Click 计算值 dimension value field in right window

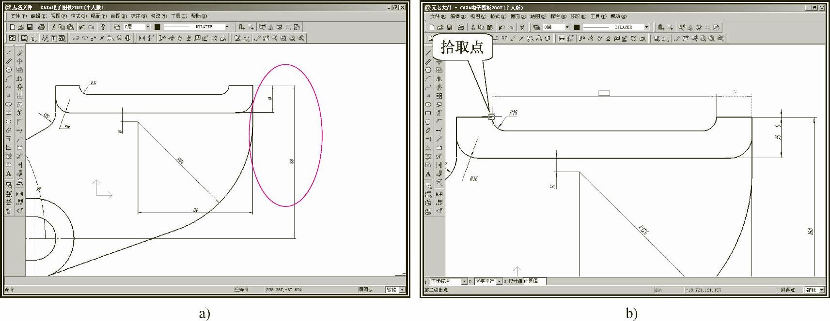(x=534, y=281)
